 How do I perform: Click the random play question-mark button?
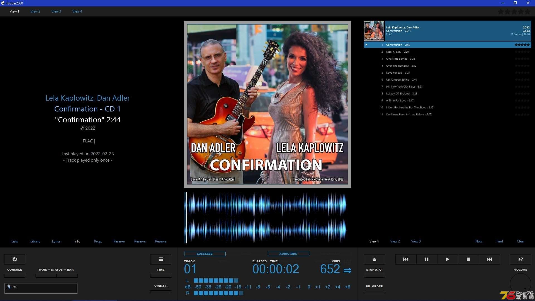[521, 259]
